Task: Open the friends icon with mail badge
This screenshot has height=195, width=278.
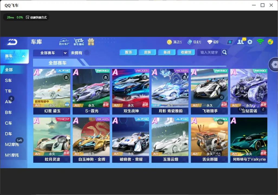Action: point(241,41)
